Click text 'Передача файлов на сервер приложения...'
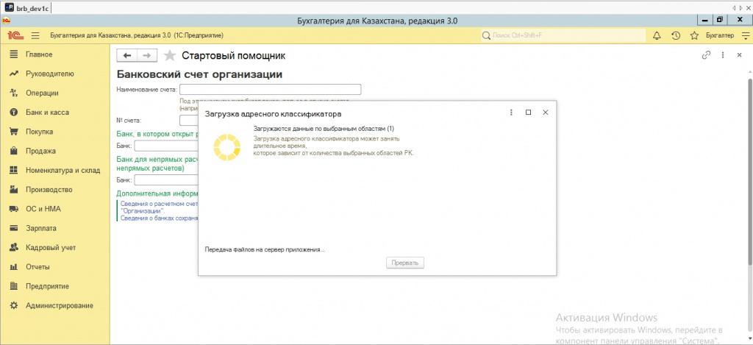753x345 pixels. 265,250
